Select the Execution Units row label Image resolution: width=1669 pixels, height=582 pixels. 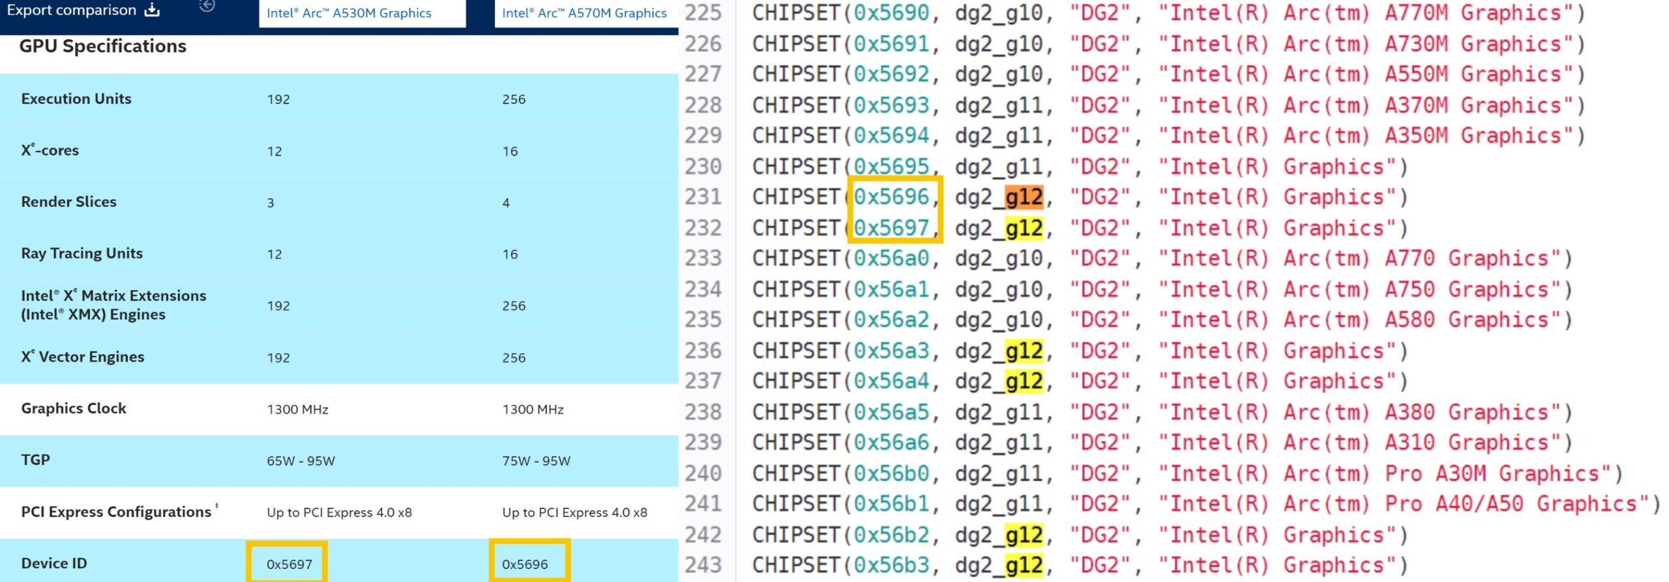pos(76,99)
